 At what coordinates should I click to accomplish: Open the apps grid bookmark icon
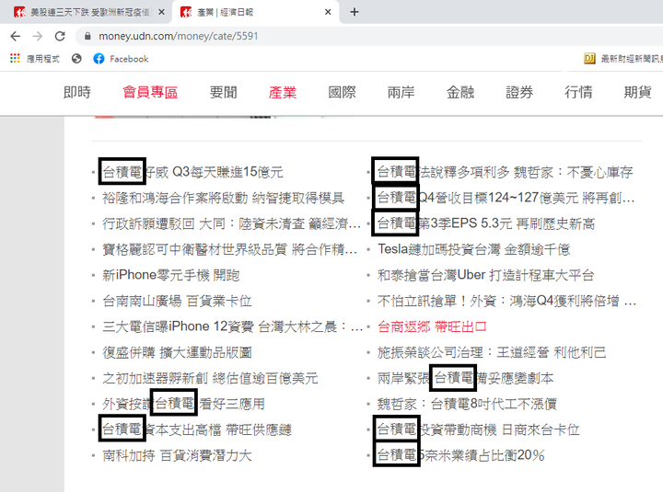pos(15,58)
